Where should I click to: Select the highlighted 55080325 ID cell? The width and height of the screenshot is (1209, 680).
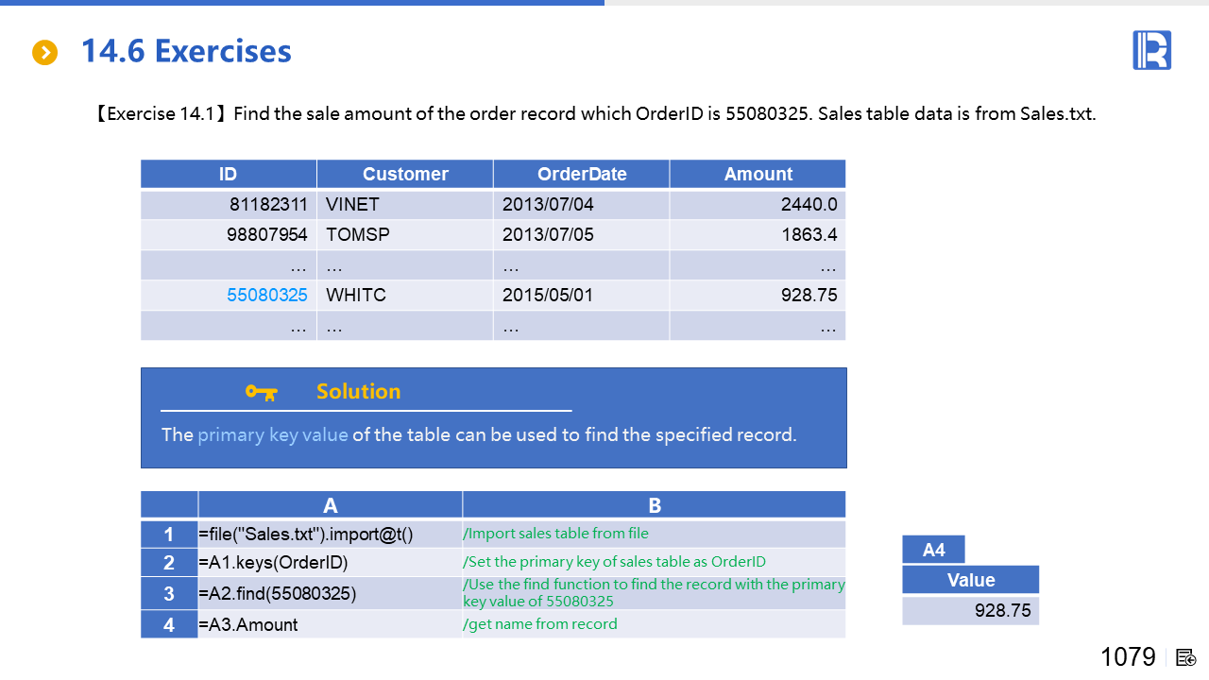click(x=267, y=296)
